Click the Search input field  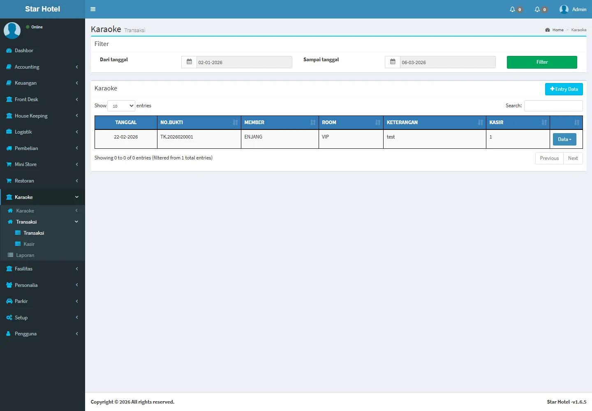click(x=553, y=106)
